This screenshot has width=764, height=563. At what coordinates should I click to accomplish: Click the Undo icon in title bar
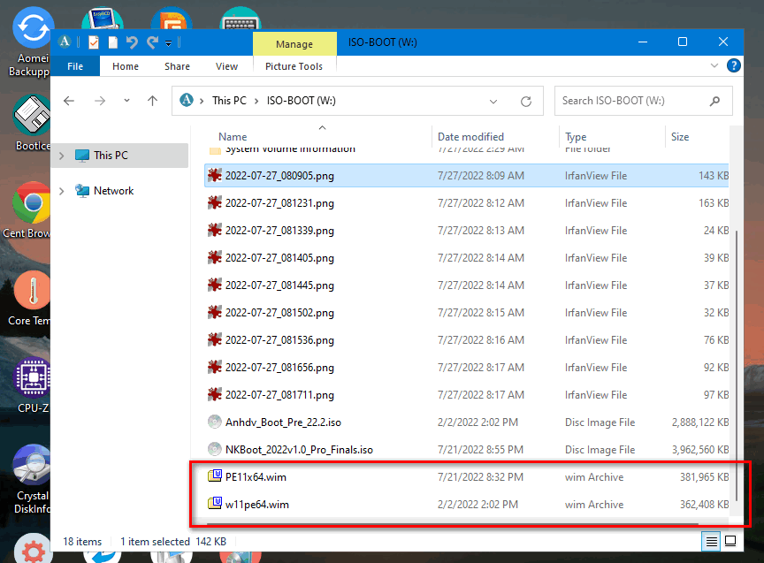tap(132, 42)
